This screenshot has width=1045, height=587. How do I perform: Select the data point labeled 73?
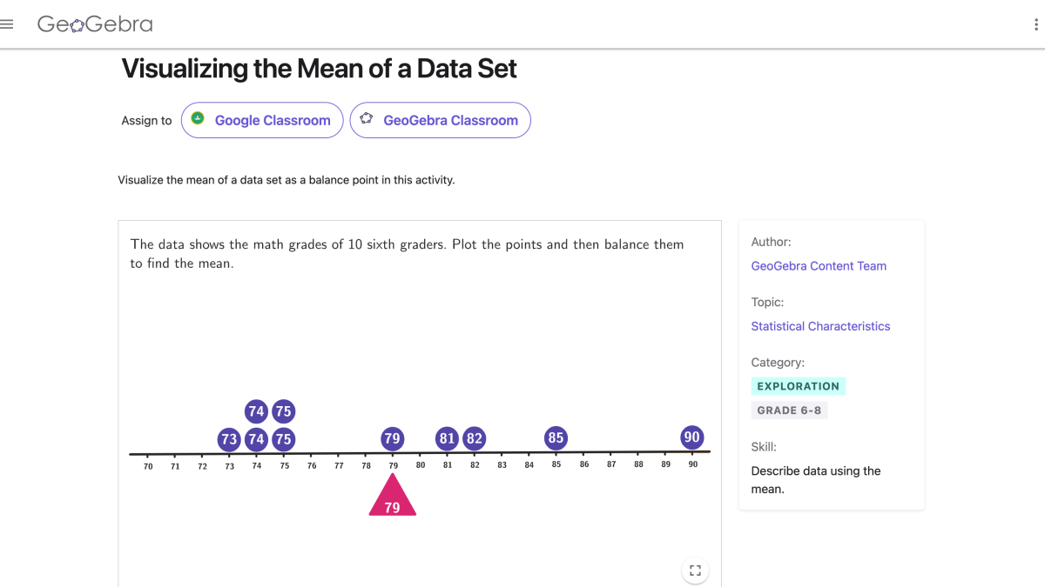[229, 439]
